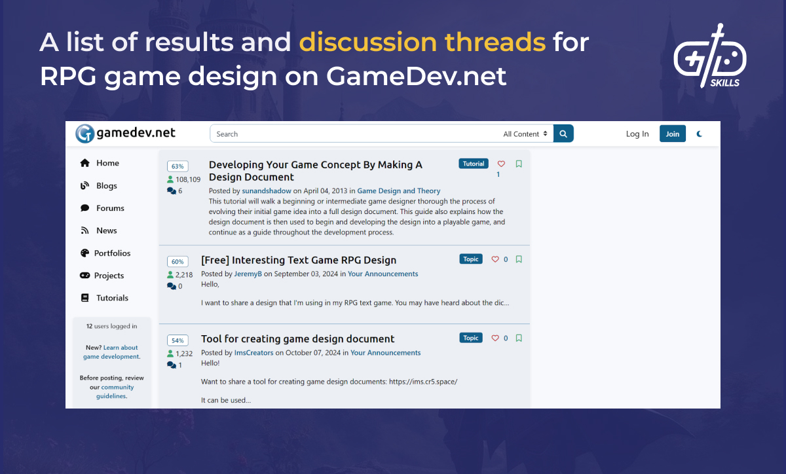Click the 2,218 views icon
This screenshot has width=786, height=474.
pyautogui.click(x=171, y=275)
